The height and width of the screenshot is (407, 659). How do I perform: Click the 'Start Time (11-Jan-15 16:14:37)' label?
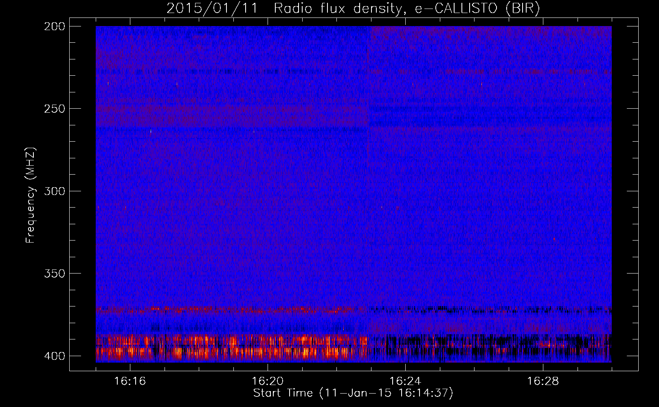point(353,393)
